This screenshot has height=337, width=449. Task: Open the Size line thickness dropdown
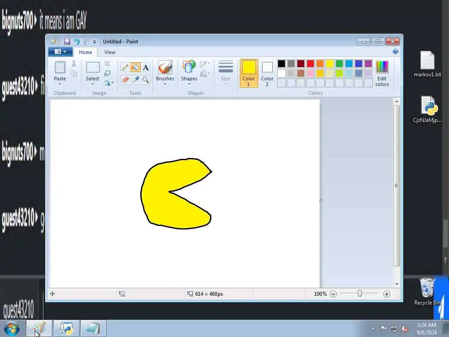pos(226,73)
